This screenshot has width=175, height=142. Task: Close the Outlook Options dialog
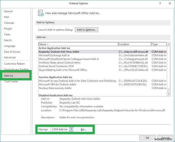tap(170, 3)
